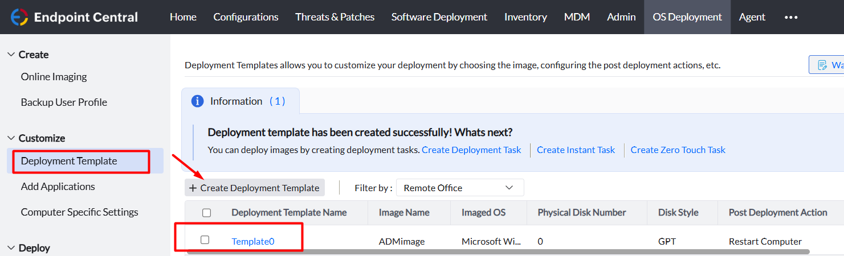Click the Restart Computer cell

coord(765,241)
